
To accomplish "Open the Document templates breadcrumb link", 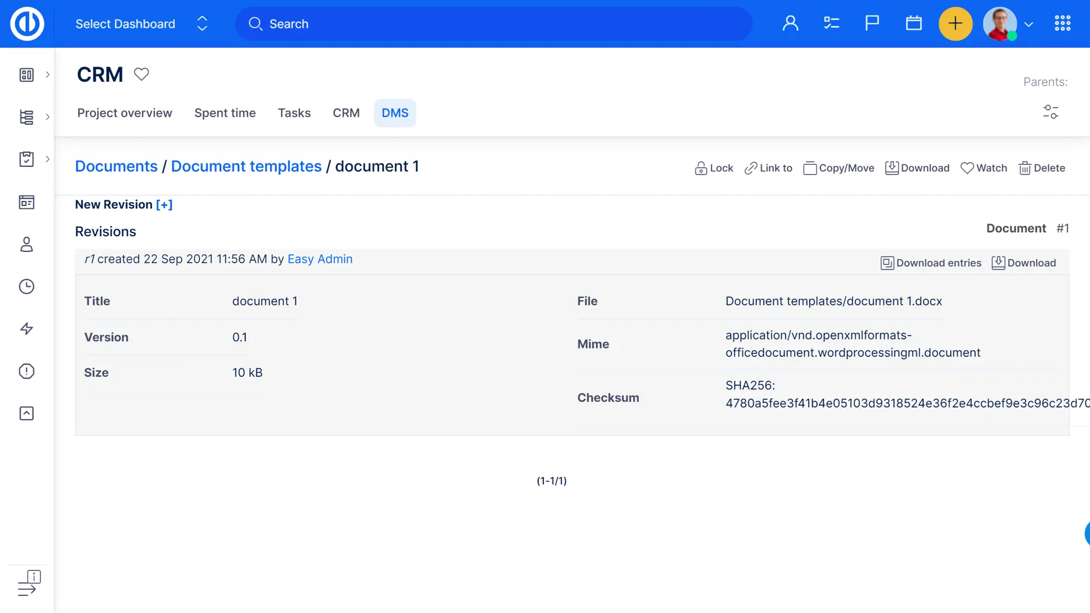I will click(x=246, y=166).
